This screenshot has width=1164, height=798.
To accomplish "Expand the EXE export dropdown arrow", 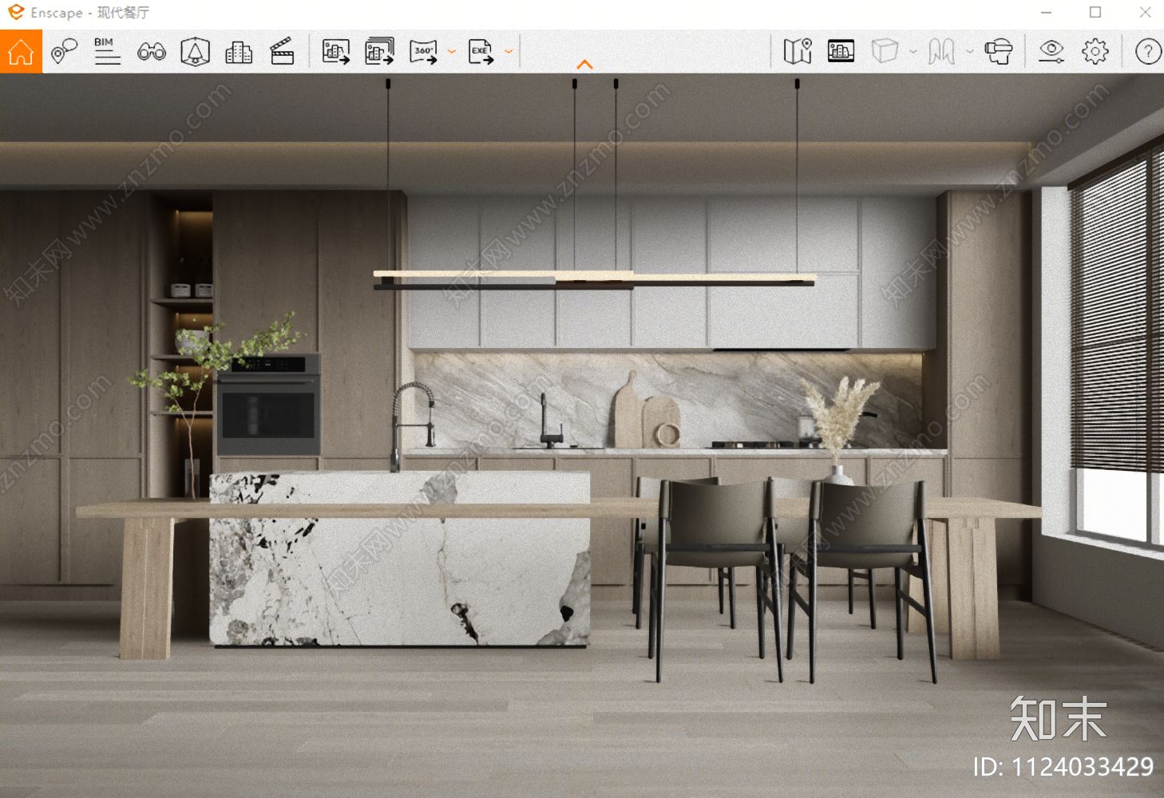I will (508, 52).
